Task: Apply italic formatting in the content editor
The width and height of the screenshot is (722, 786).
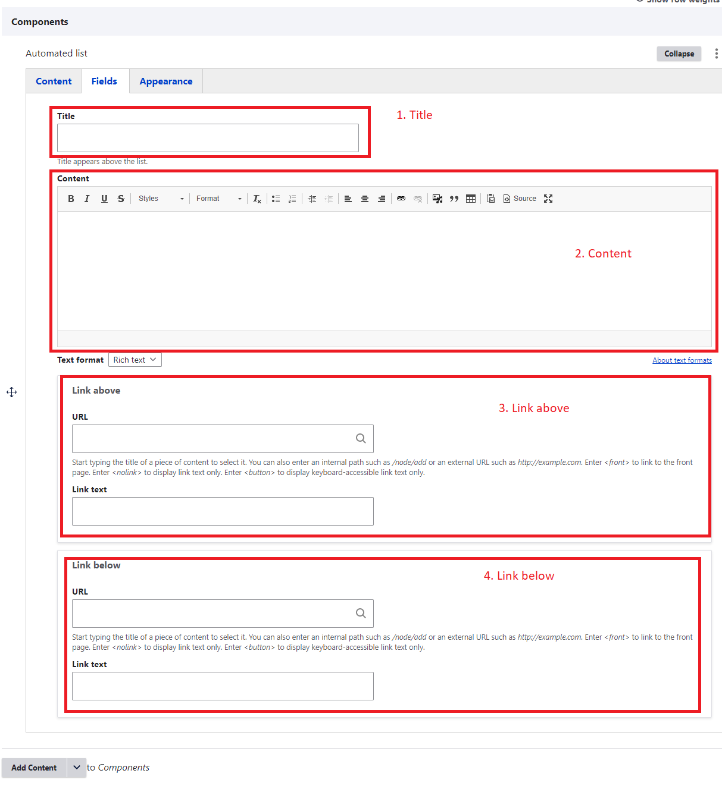Action: coord(87,199)
